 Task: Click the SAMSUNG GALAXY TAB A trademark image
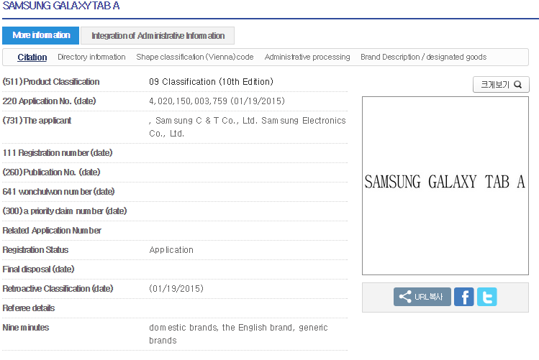click(x=445, y=185)
